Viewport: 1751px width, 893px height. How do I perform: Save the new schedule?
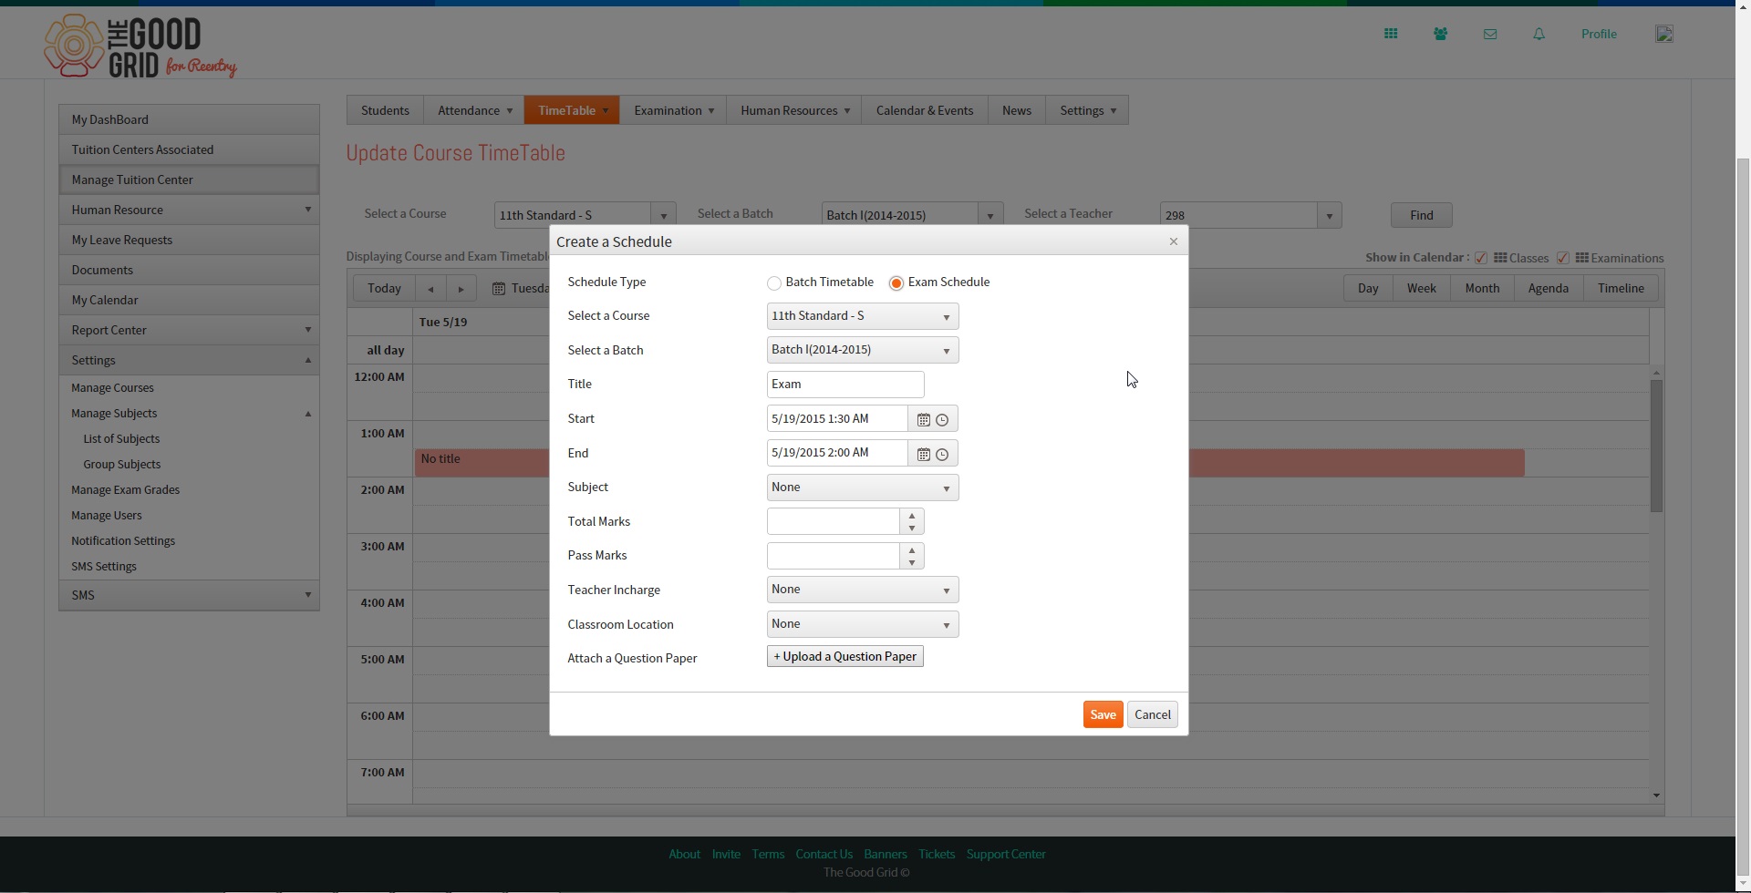[1103, 714]
